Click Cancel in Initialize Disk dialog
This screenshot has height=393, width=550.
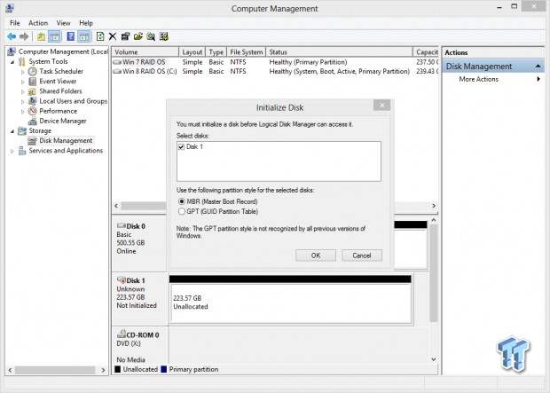[362, 255]
